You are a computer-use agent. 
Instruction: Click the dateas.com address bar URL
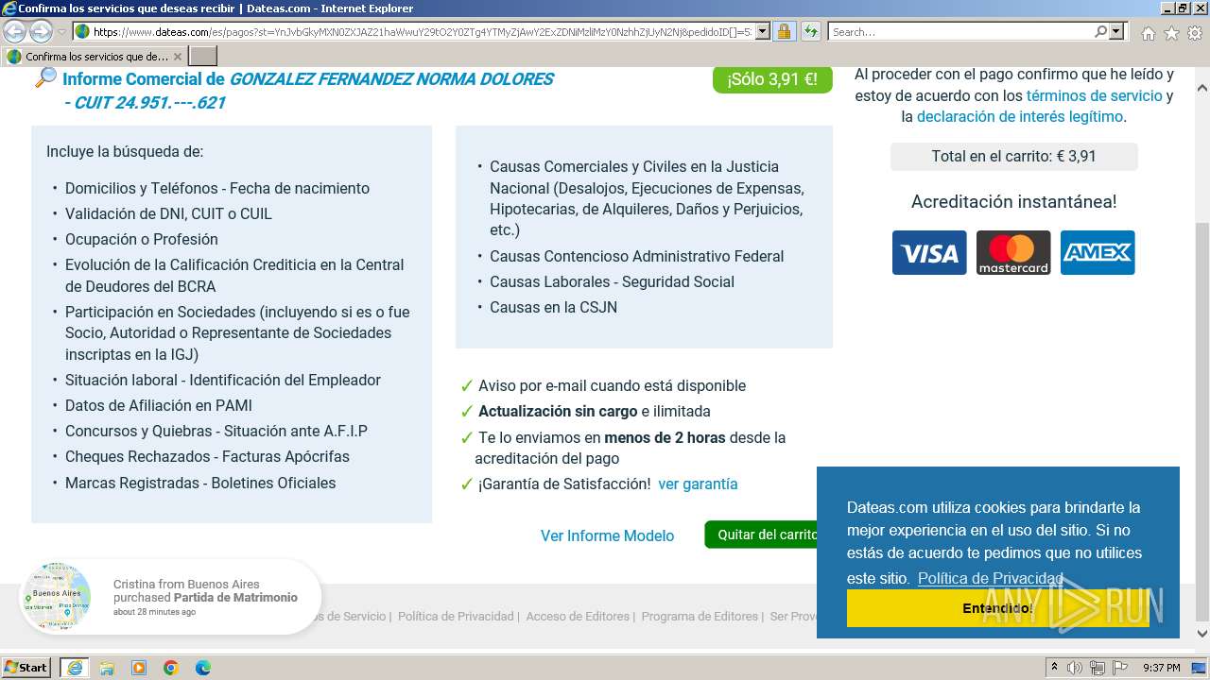pos(423,32)
